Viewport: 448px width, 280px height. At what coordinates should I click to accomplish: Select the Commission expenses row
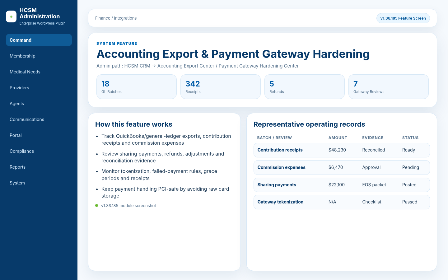coord(342,167)
